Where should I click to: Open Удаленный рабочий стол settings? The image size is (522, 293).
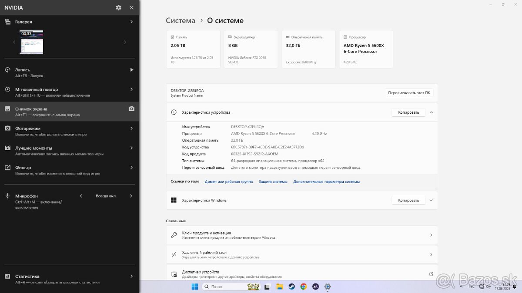pyautogui.click(x=302, y=254)
